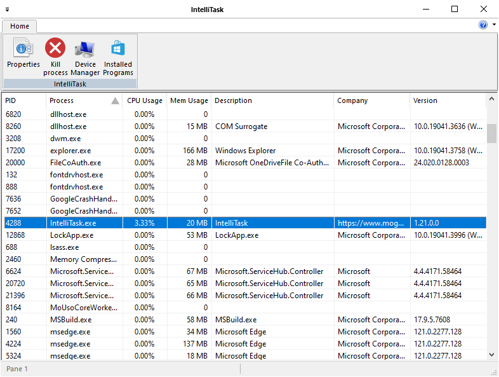The image size is (499, 377).
Task: Select the MSBuild.exe process name
Action: 70,320
